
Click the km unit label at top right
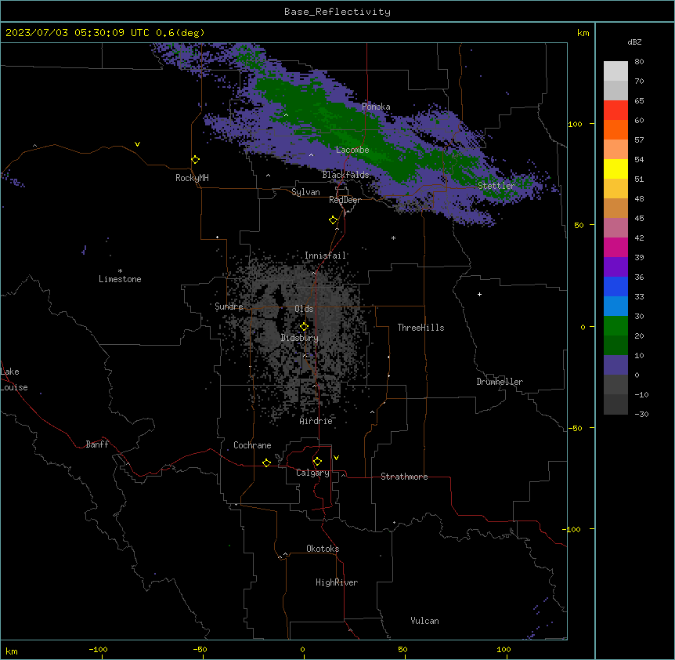[x=583, y=33]
